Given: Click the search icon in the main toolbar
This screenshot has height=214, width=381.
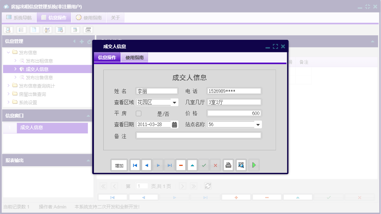Looking at the screenshot, I should (8, 30).
